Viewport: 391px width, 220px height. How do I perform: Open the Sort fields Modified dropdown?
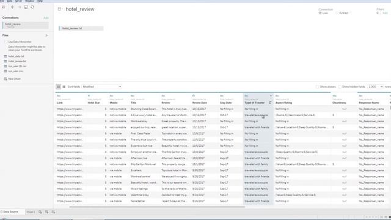pos(102,87)
